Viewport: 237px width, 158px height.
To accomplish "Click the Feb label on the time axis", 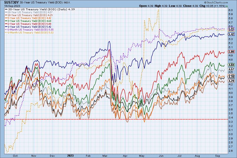I will (x=88, y=156).
